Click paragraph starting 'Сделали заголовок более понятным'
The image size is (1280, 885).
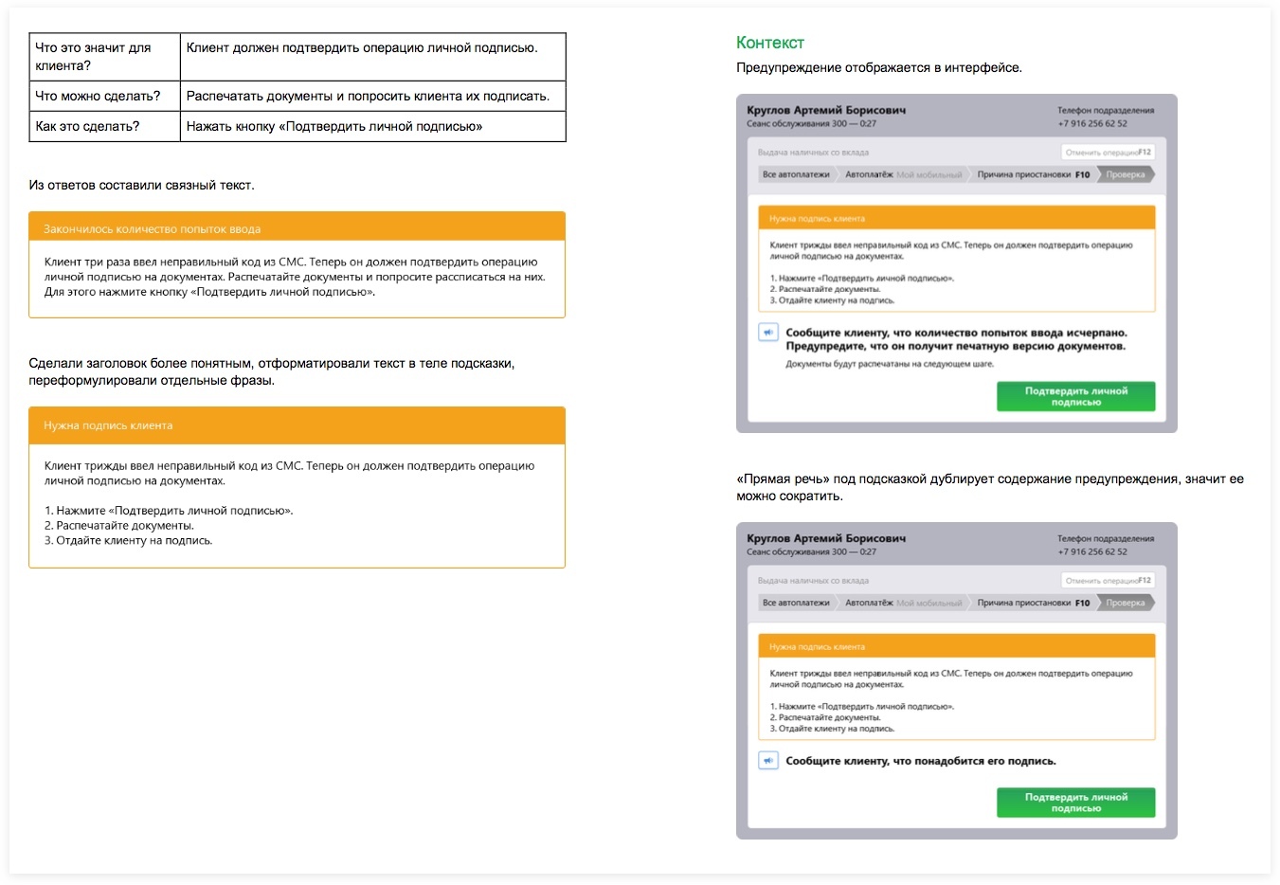(x=272, y=371)
